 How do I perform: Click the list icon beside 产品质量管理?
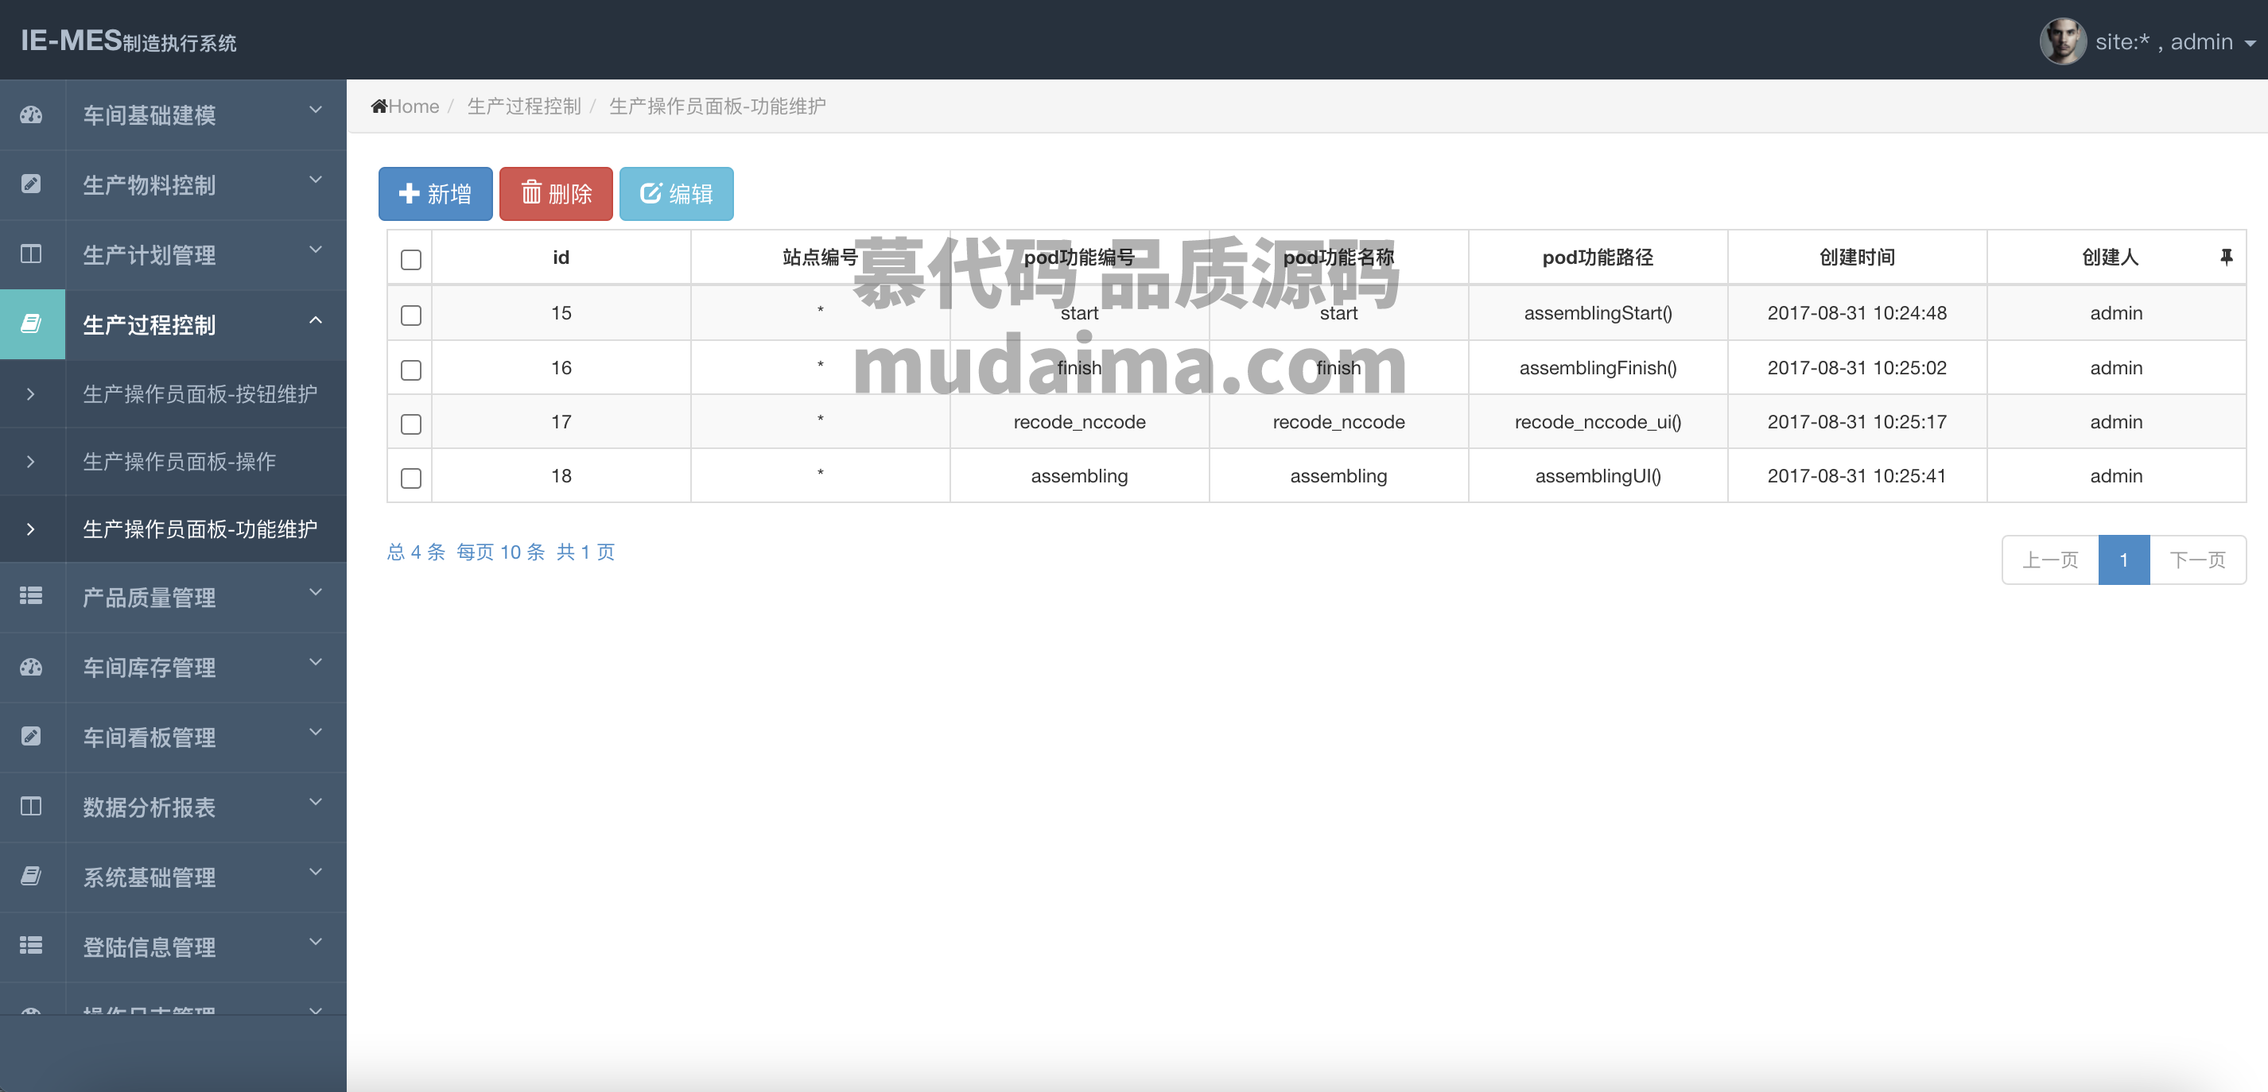pyautogui.click(x=31, y=596)
